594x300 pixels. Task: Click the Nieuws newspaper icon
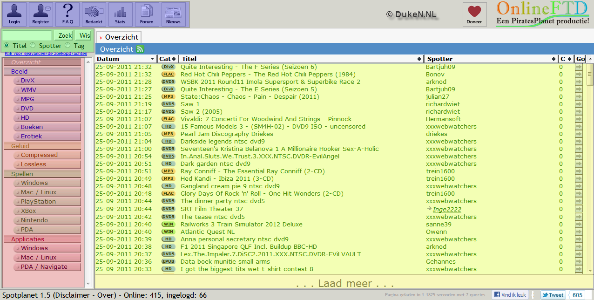pyautogui.click(x=173, y=14)
